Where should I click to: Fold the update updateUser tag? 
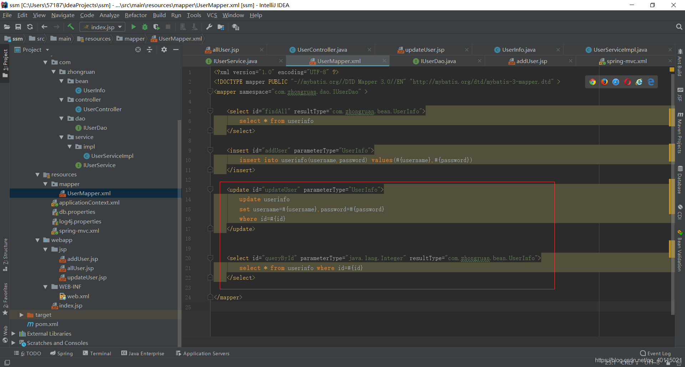click(210, 190)
